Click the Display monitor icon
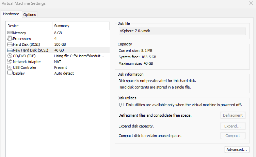 [x=10, y=73]
